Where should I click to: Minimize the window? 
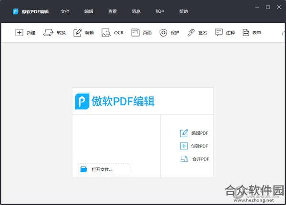coord(257,7)
